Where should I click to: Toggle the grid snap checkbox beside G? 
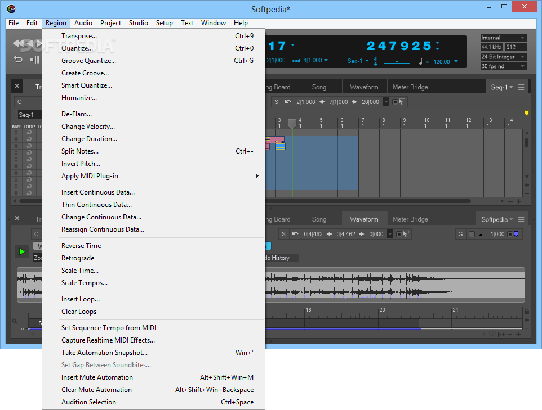tap(472, 235)
